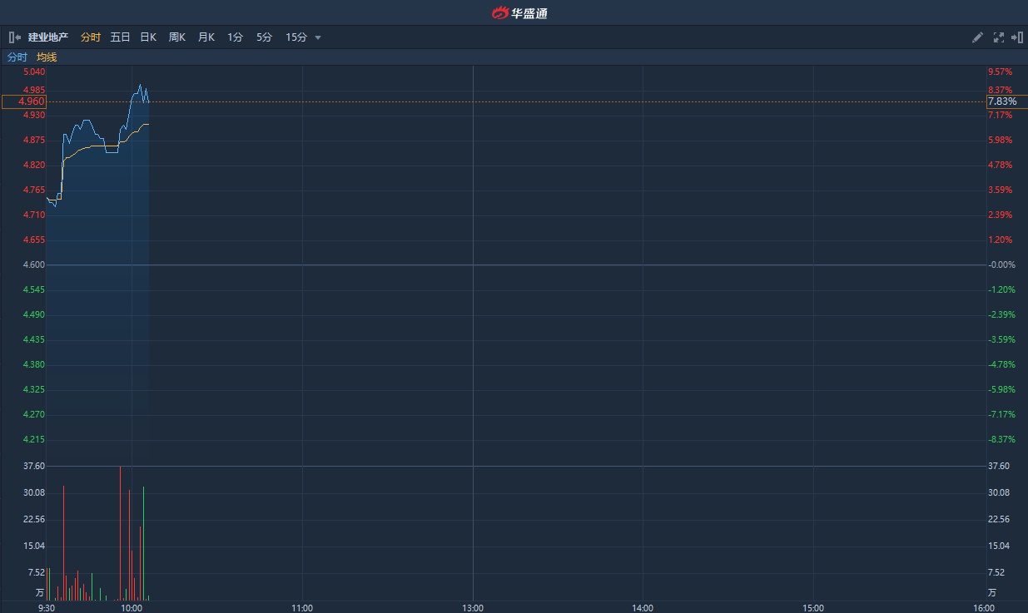1028x613 pixels.
Task: Click the 14:00 time axis label
Action: [643, 608]
